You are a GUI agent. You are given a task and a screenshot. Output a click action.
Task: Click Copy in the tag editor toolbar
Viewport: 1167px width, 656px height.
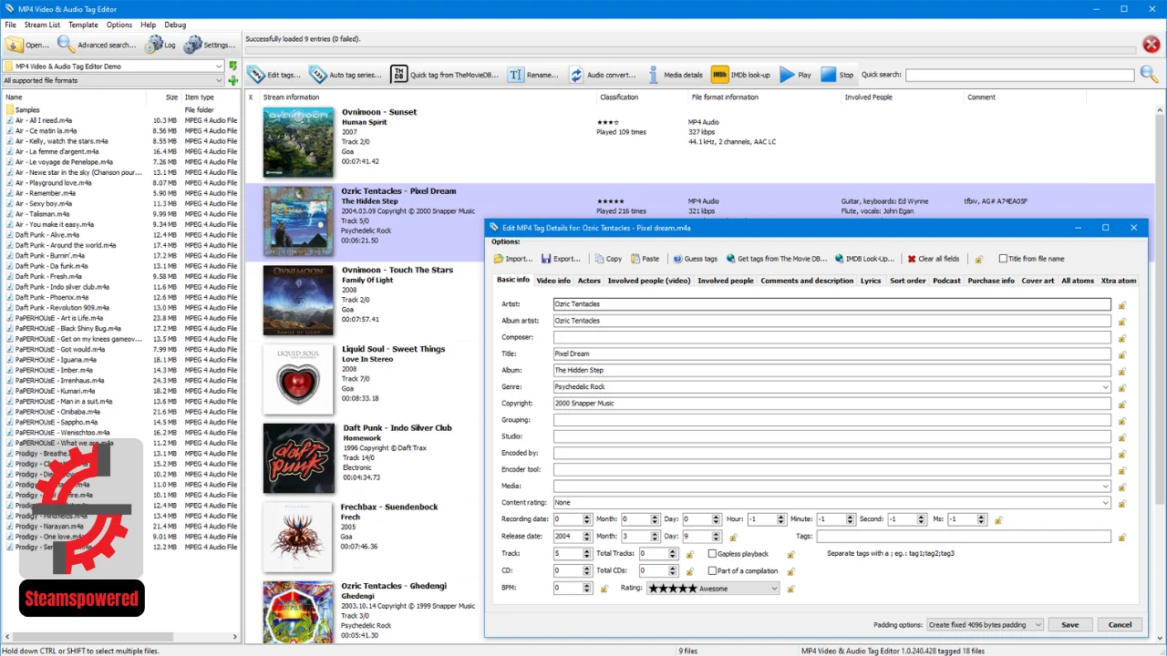point(608,259)
